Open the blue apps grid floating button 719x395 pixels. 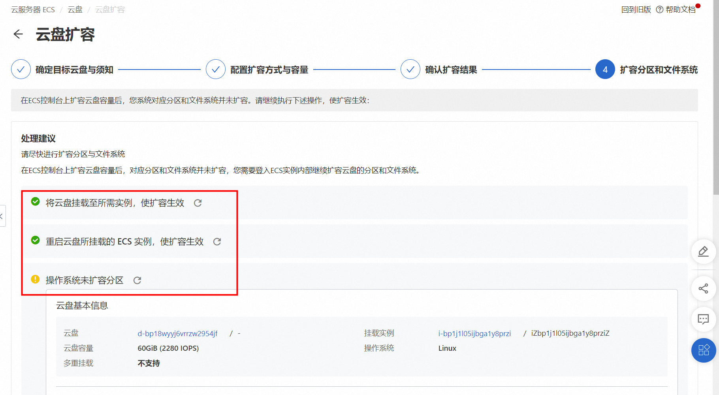point(703,350)
